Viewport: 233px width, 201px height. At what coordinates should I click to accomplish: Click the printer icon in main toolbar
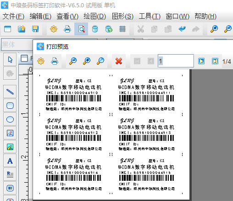(x=67, y=29)
